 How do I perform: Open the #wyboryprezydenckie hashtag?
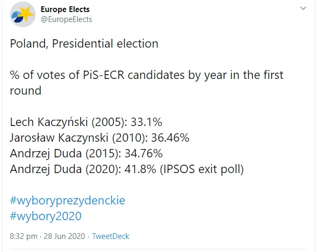click(x=67, y=200)
